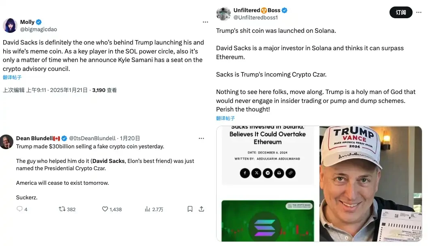Click Unfiltered Boss's verified badge
This screenshot has width=430, height=246.
284,10
